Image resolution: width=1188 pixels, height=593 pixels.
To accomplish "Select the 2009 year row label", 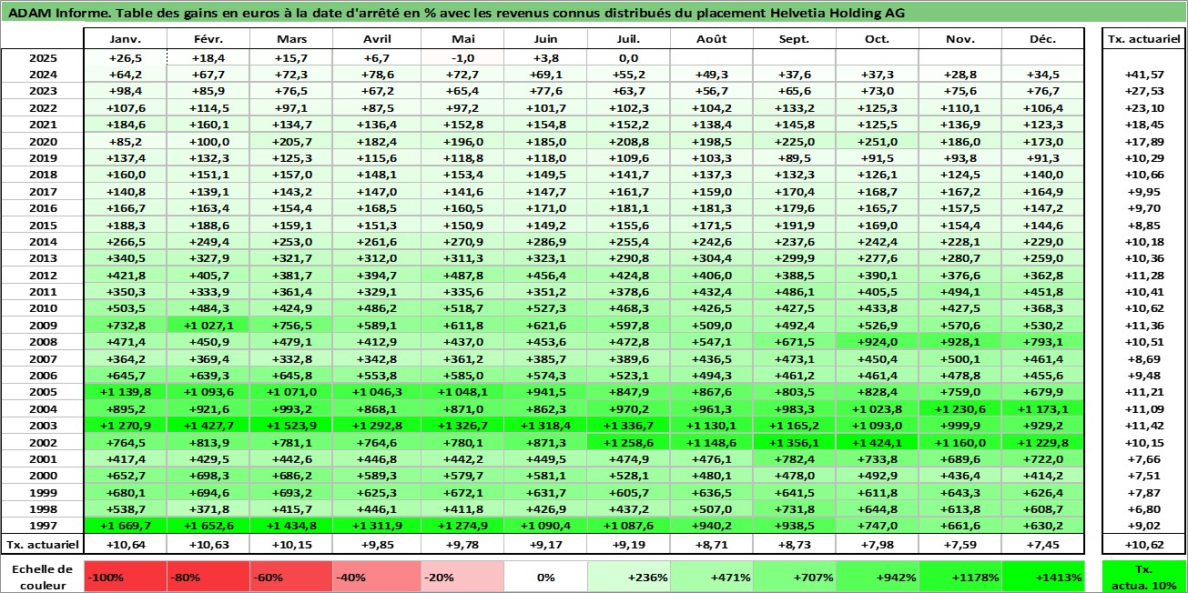I will (x=43, y=325).
